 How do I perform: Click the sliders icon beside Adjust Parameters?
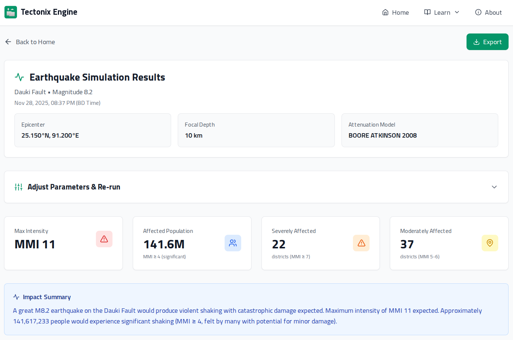[x=18, y=187]
